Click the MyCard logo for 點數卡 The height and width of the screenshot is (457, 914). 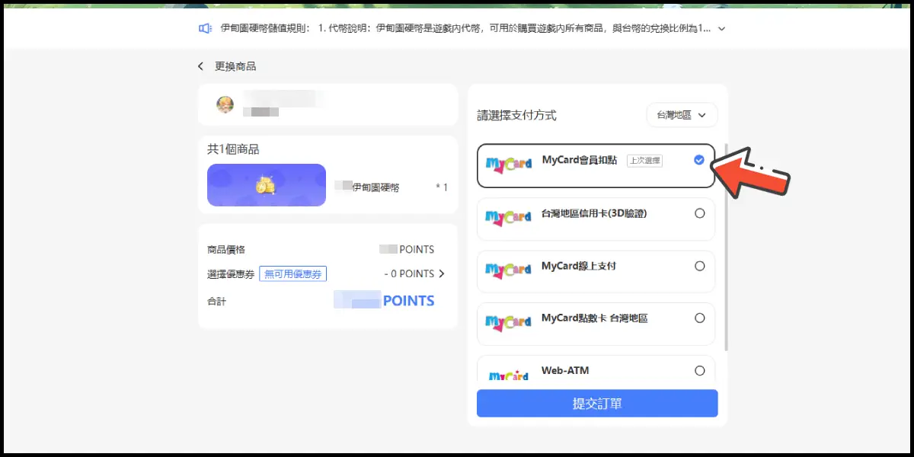pos(508,323)
